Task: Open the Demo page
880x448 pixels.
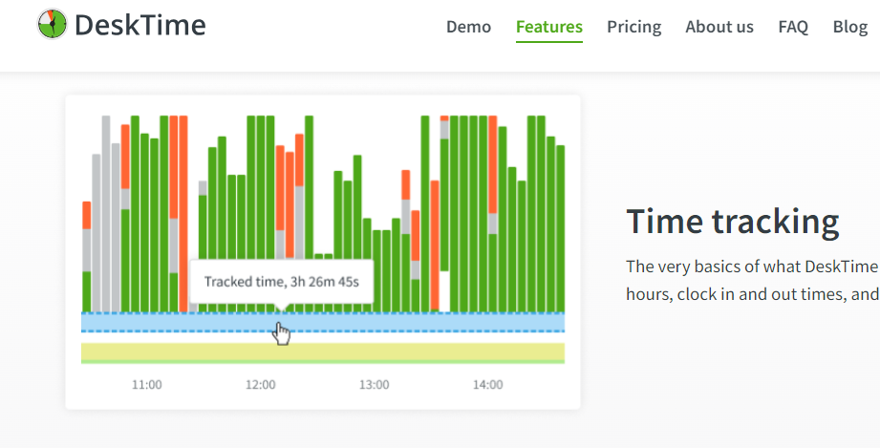Action: coord(468,27)
